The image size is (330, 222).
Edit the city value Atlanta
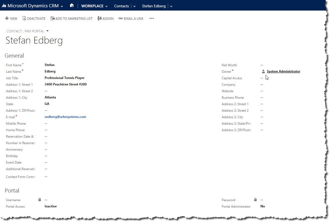click(x=50, y=97)
